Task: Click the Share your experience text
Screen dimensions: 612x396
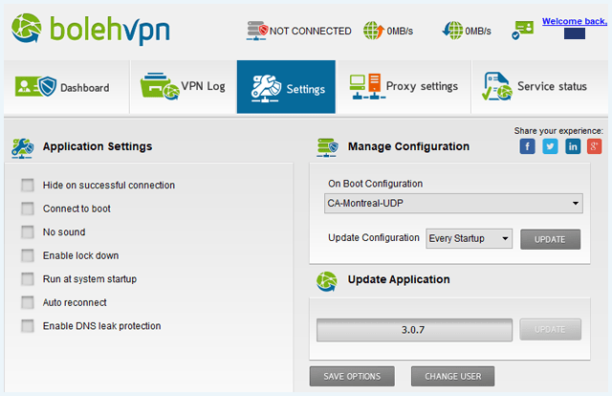Action: pos(558,131)
